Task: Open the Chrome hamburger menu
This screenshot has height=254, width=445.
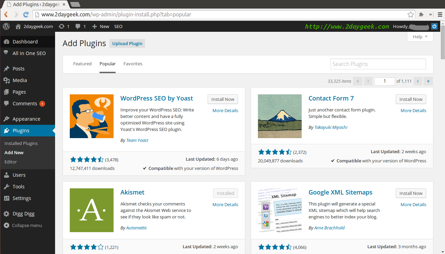Action: (x=440, y=14)
